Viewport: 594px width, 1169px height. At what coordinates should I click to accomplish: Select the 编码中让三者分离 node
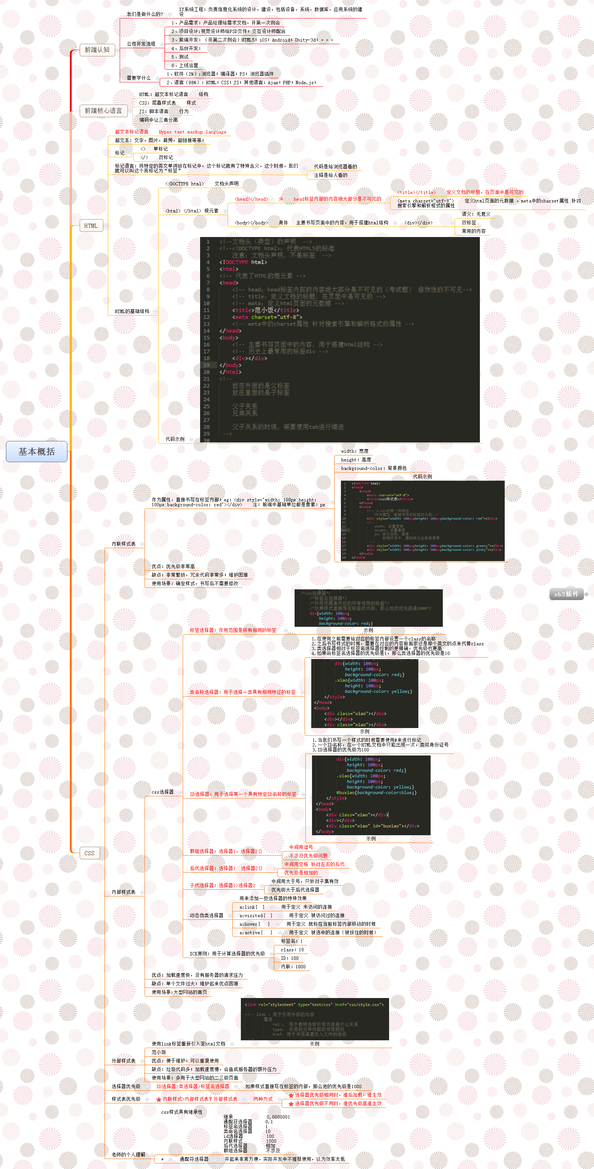click(159, 120)
